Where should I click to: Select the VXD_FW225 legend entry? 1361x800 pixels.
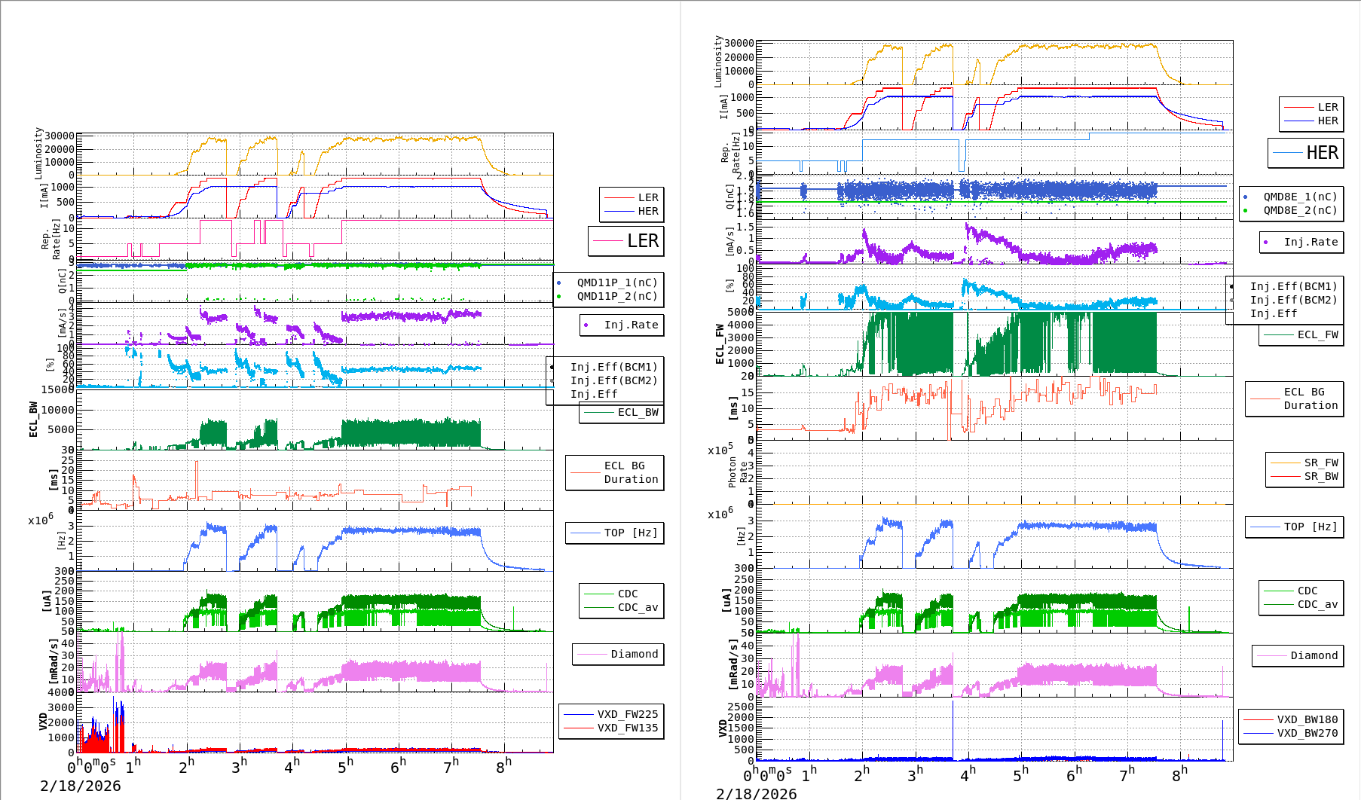627,714
